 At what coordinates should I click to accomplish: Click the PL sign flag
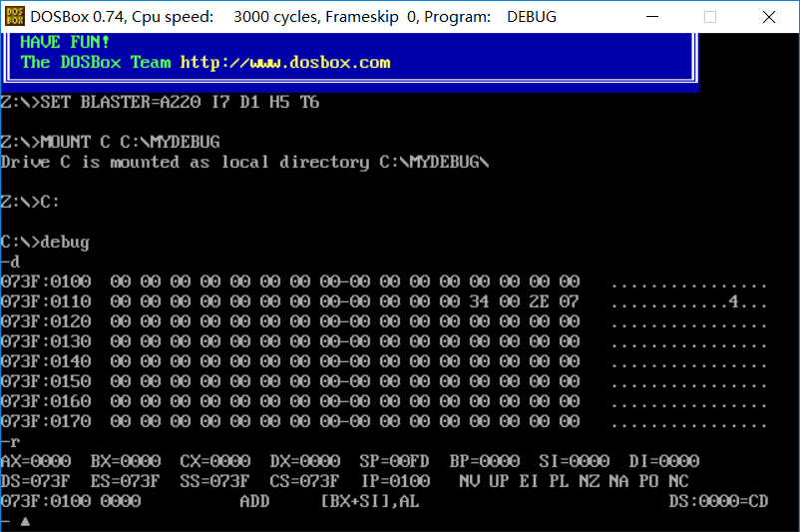(x=560, y=481)
